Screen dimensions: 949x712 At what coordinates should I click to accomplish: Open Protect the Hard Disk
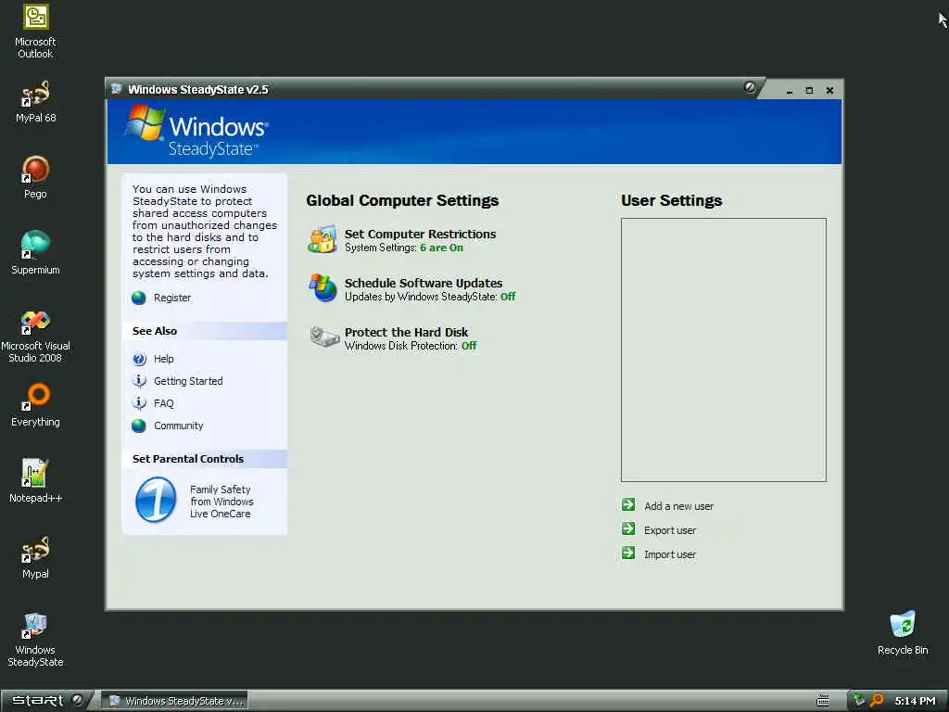point(406,332)
